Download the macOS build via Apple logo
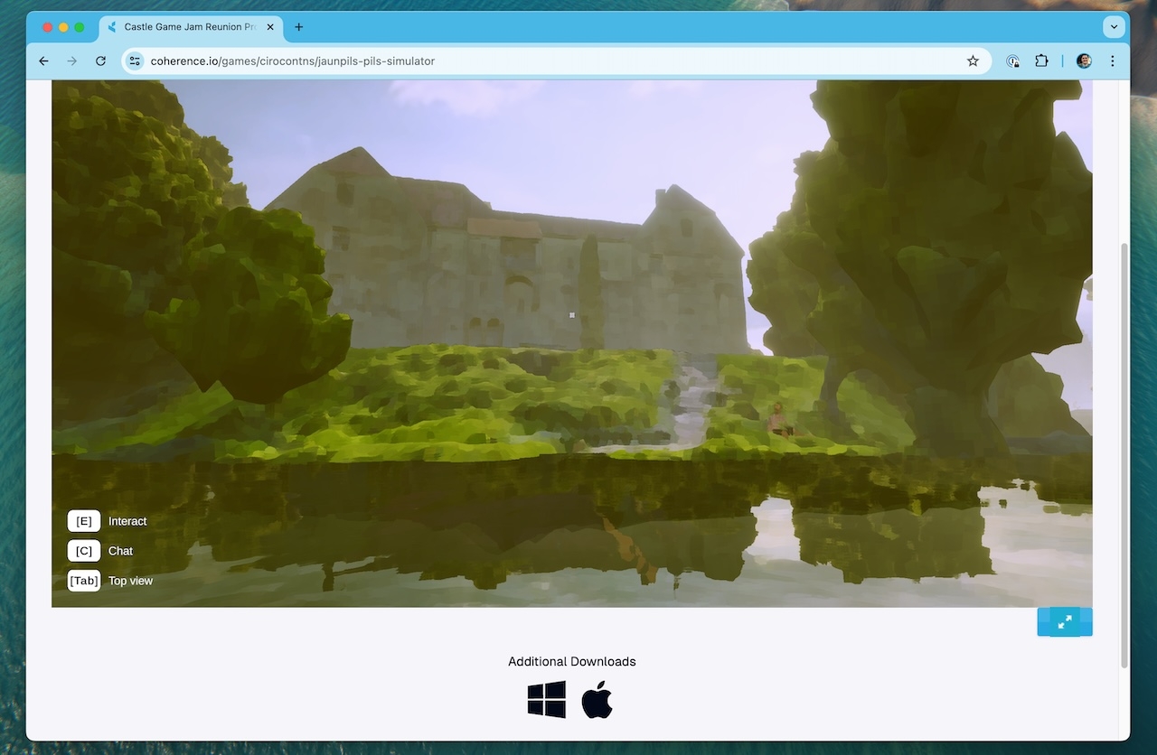The image size is (1157, 755). (597, 700)
